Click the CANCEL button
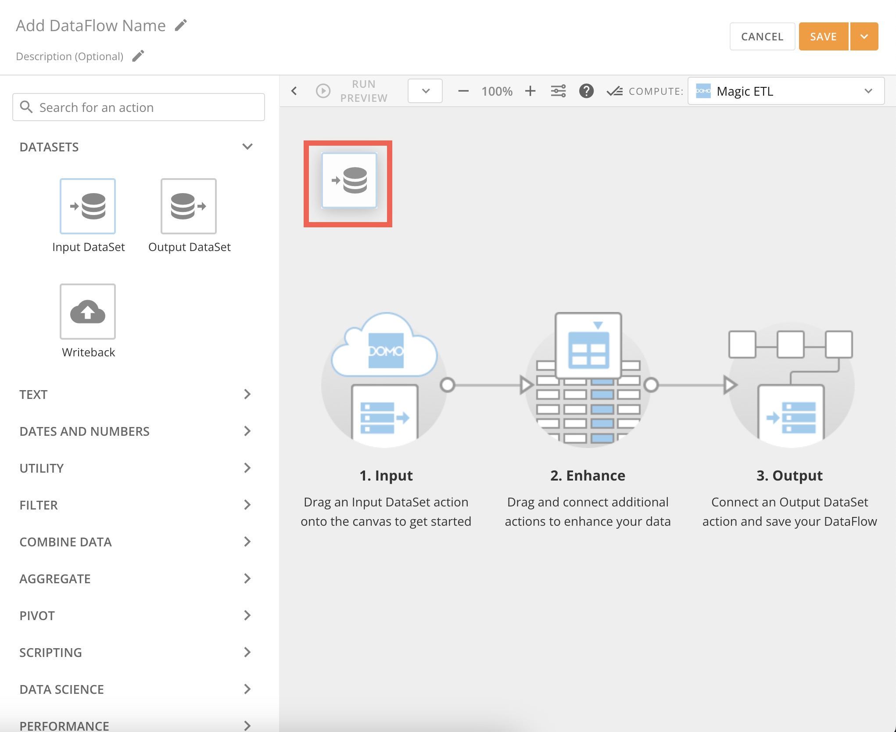Image resolution: width=896 pixels, height=732 pixels. click(x=762, y=36)
